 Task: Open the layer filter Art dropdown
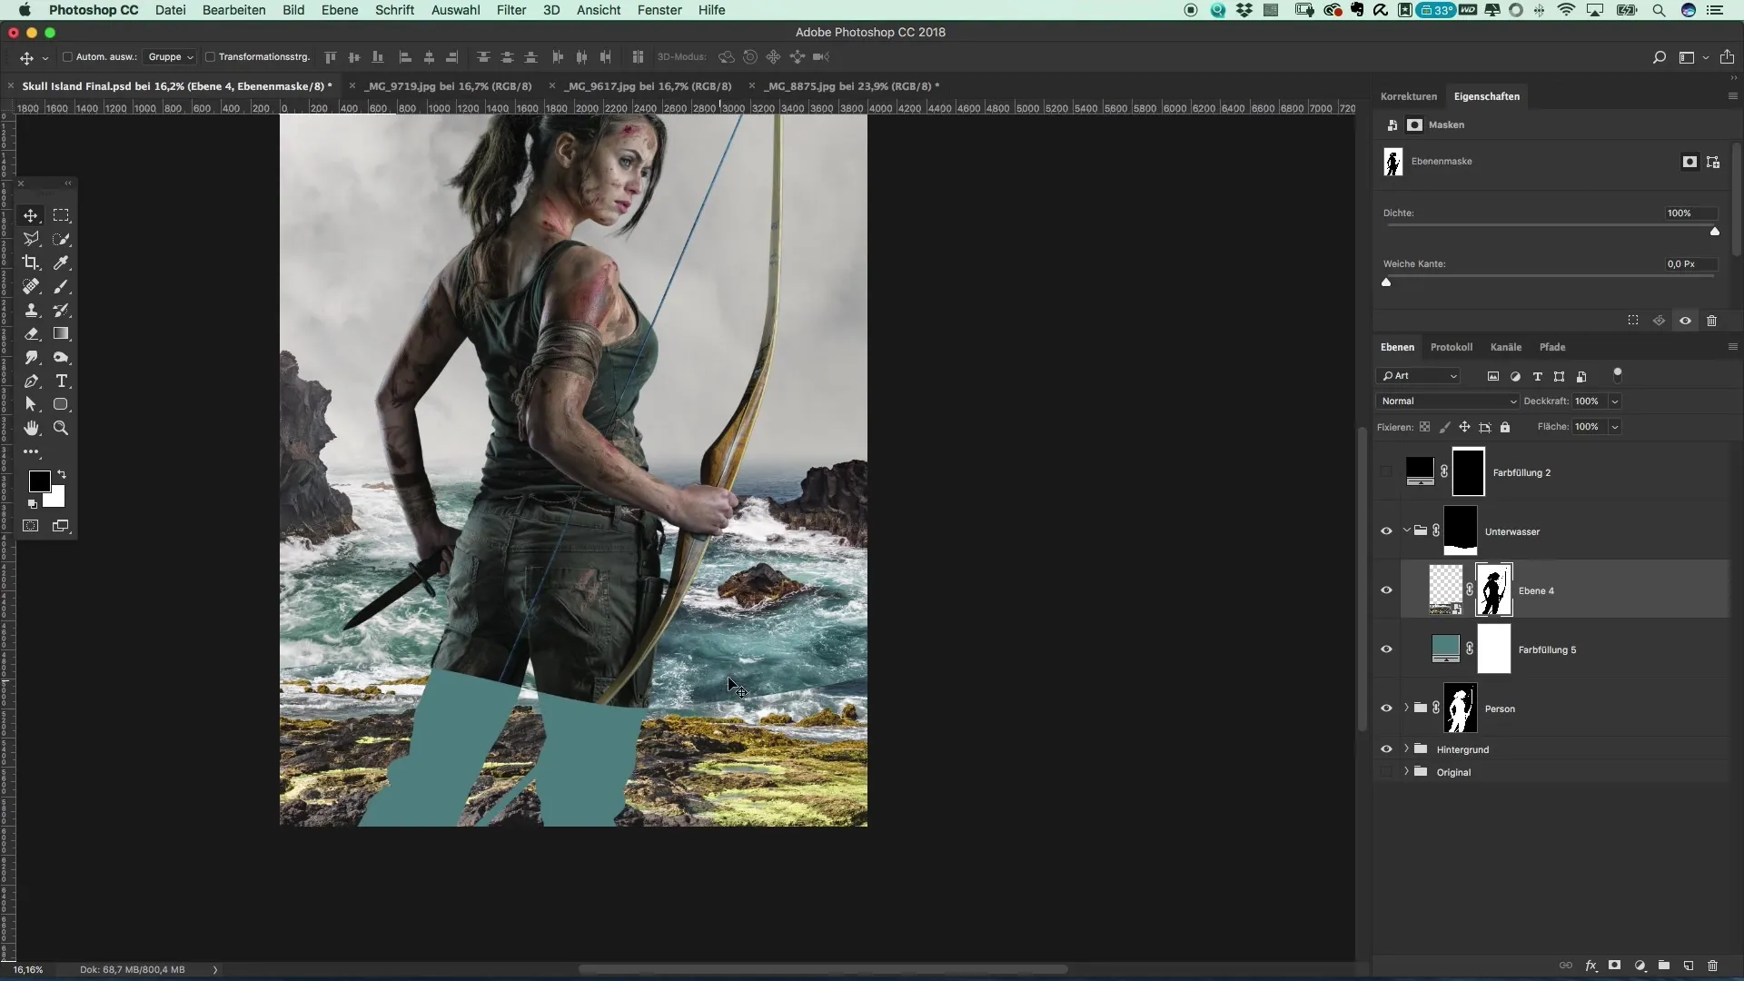point(1419,376)
